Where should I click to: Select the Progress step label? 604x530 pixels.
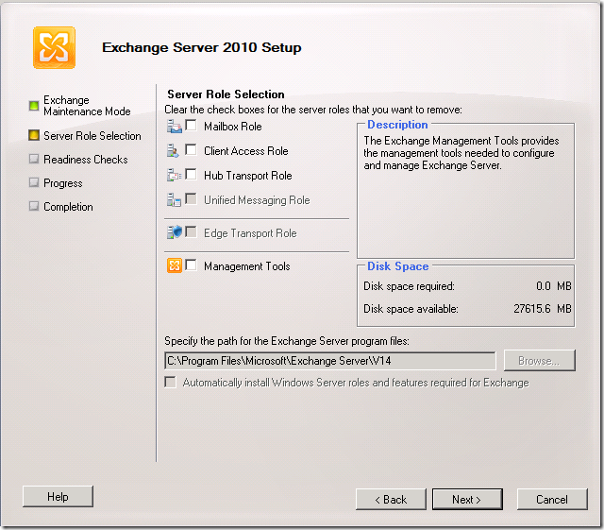point(63,183)
